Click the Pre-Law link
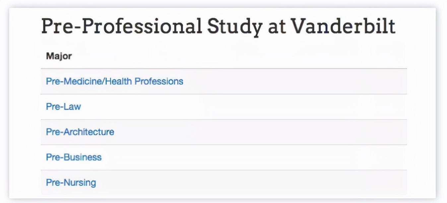This screenshot has height=203, width=447. pyautogui.click(x=63, y=107)
